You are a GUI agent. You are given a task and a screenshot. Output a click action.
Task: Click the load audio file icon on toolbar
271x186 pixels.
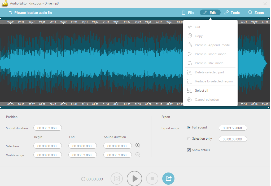click(10, 12)
